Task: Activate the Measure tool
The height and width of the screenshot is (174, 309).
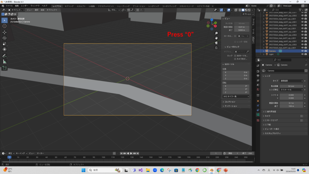Action: (5, 62)
